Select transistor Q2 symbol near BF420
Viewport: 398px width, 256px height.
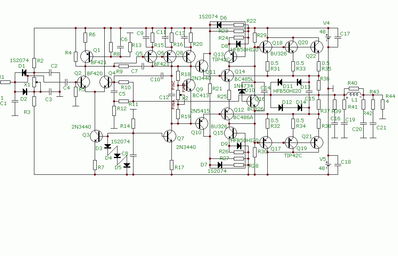tap(84, 82)
